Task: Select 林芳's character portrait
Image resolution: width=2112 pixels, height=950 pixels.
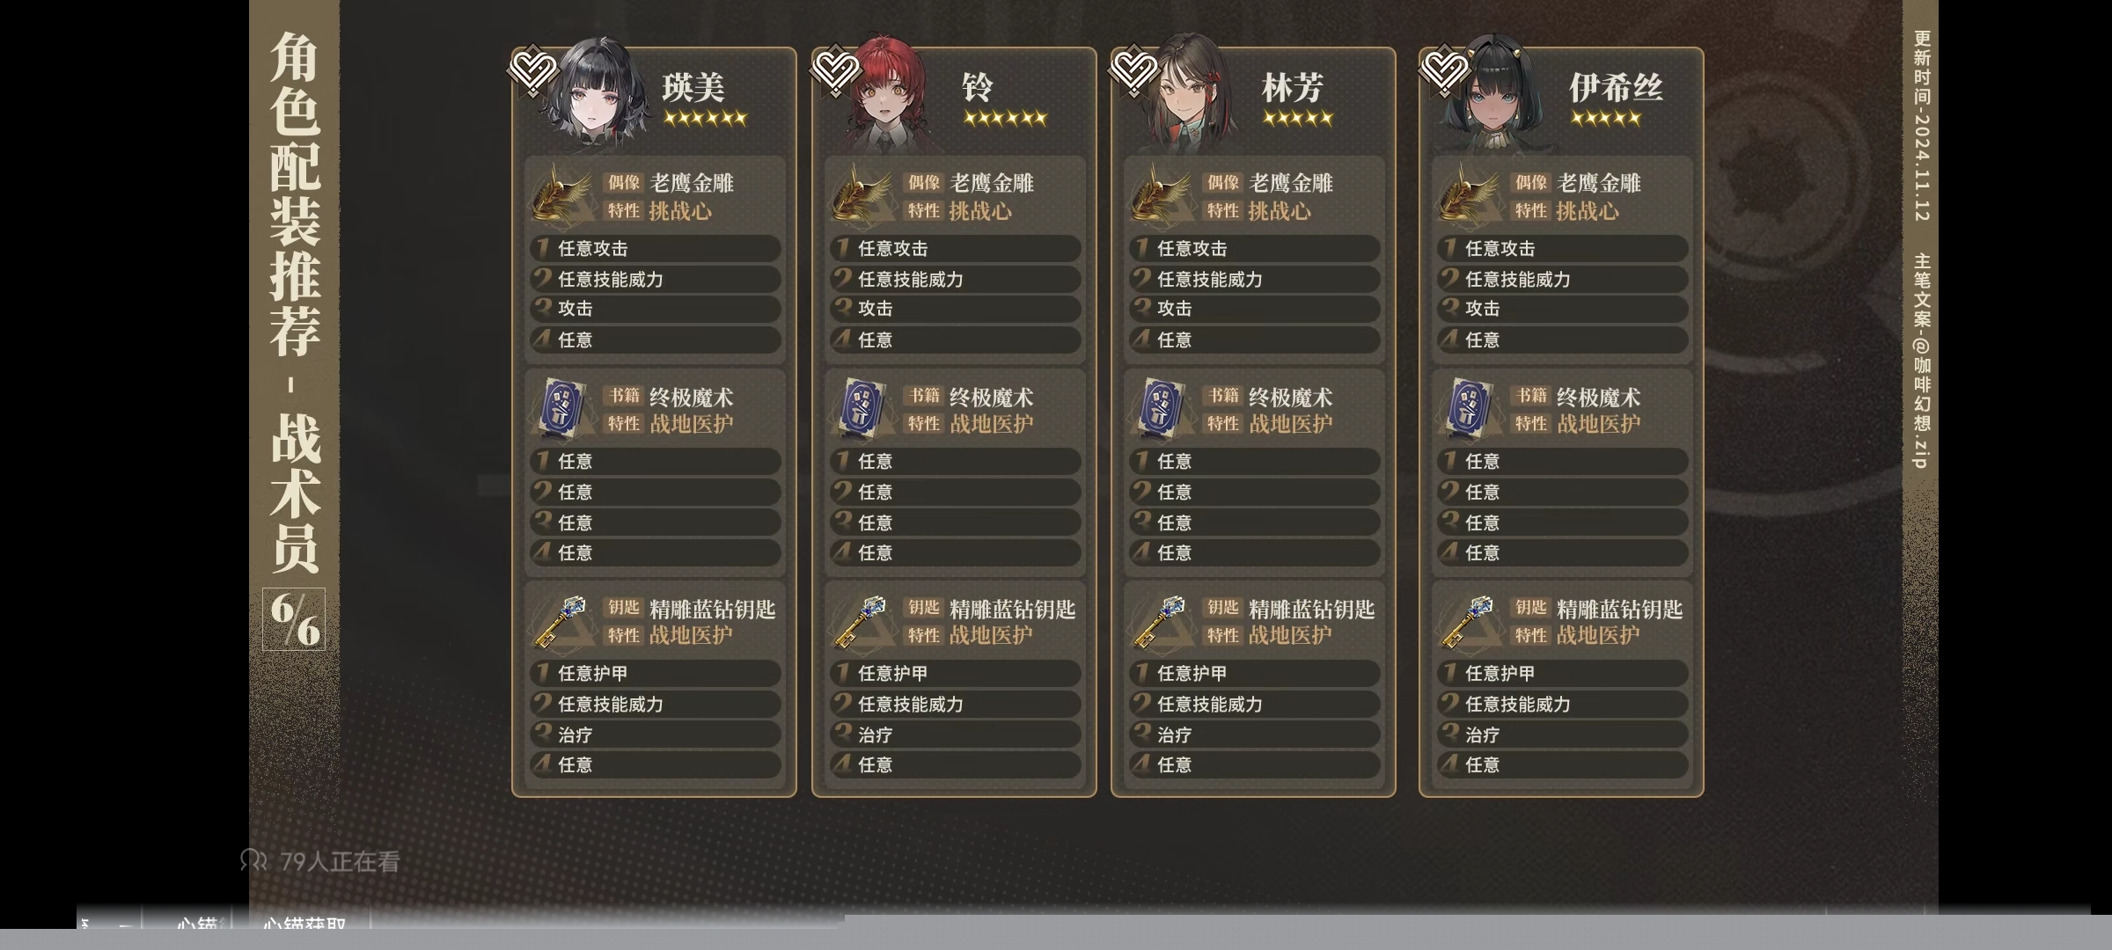Action: click(x=1186, y=95)
